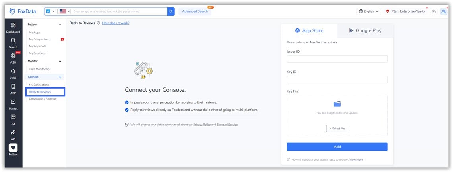Open My Keywords menu item

pos(38,46)
